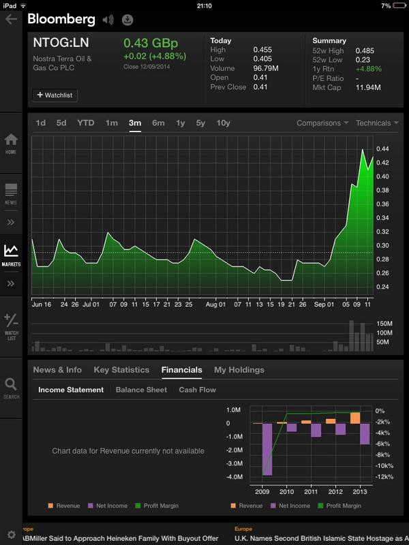Select the 1y chart range
This screenshot has width=409, height=545.
pos(180,123)
